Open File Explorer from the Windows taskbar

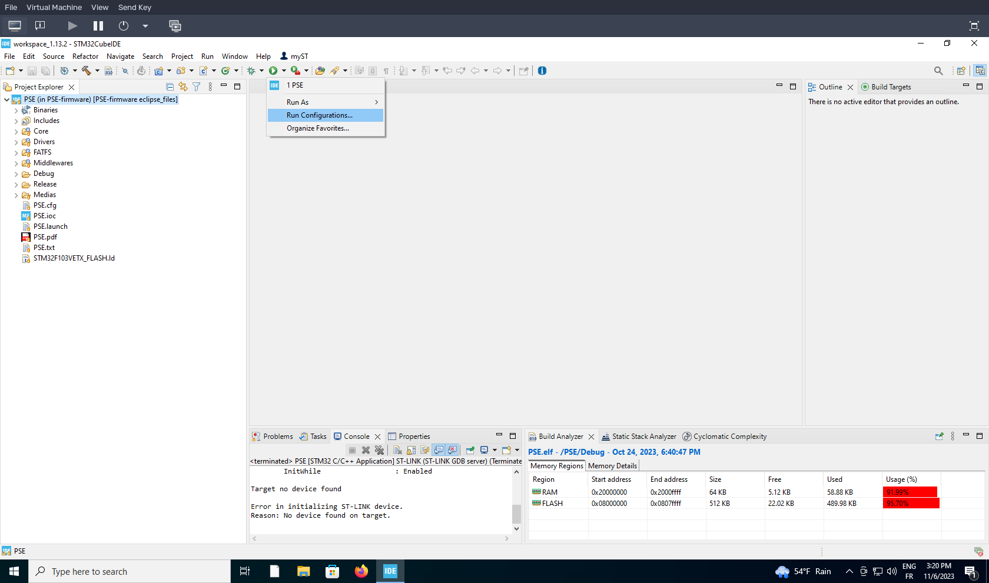pos(303,571)
